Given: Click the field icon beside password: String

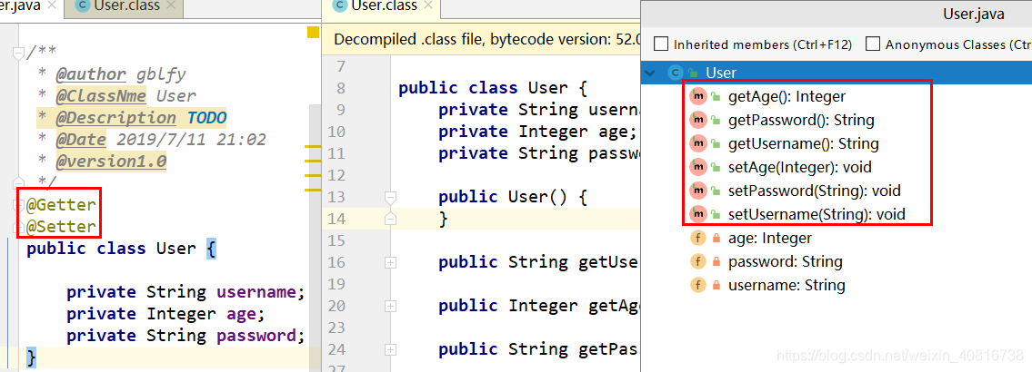Looking at the screenshot, I should (x=697, y=261).
